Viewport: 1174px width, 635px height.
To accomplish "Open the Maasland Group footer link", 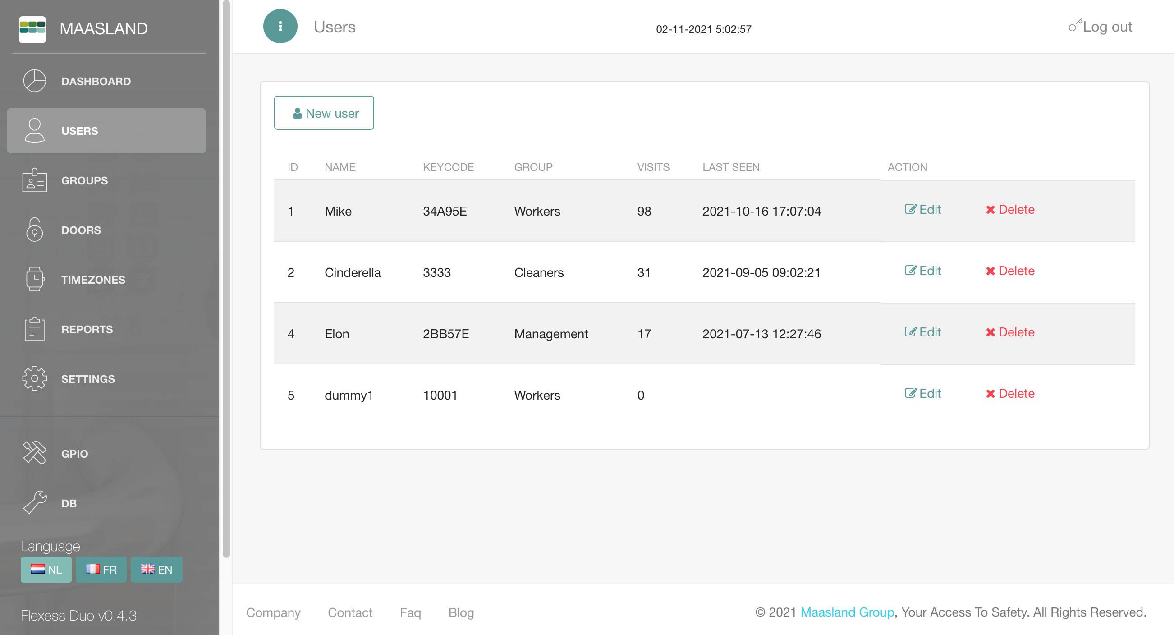I will coord(847,612).
